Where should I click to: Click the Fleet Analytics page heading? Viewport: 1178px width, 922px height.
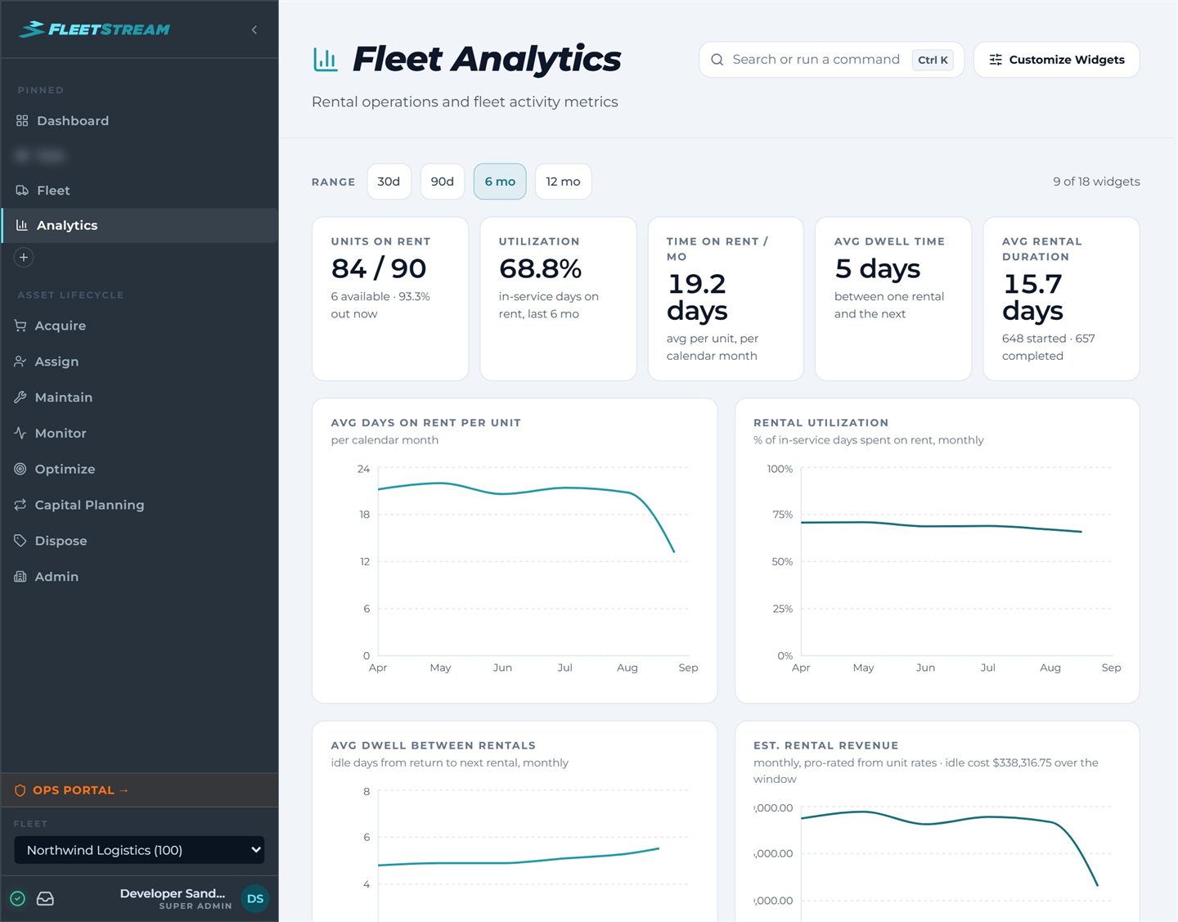click(487, 59)
